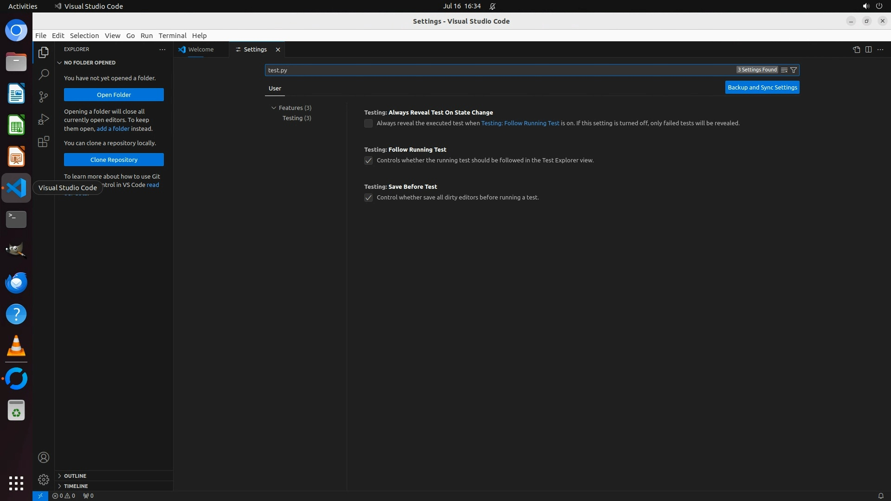Click the settings filter funnel icon
891x501 pixels.
point(794,70)
